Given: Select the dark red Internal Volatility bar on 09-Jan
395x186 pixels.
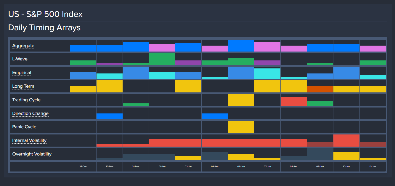Looking at the screenshot, I should pos(320,144).
